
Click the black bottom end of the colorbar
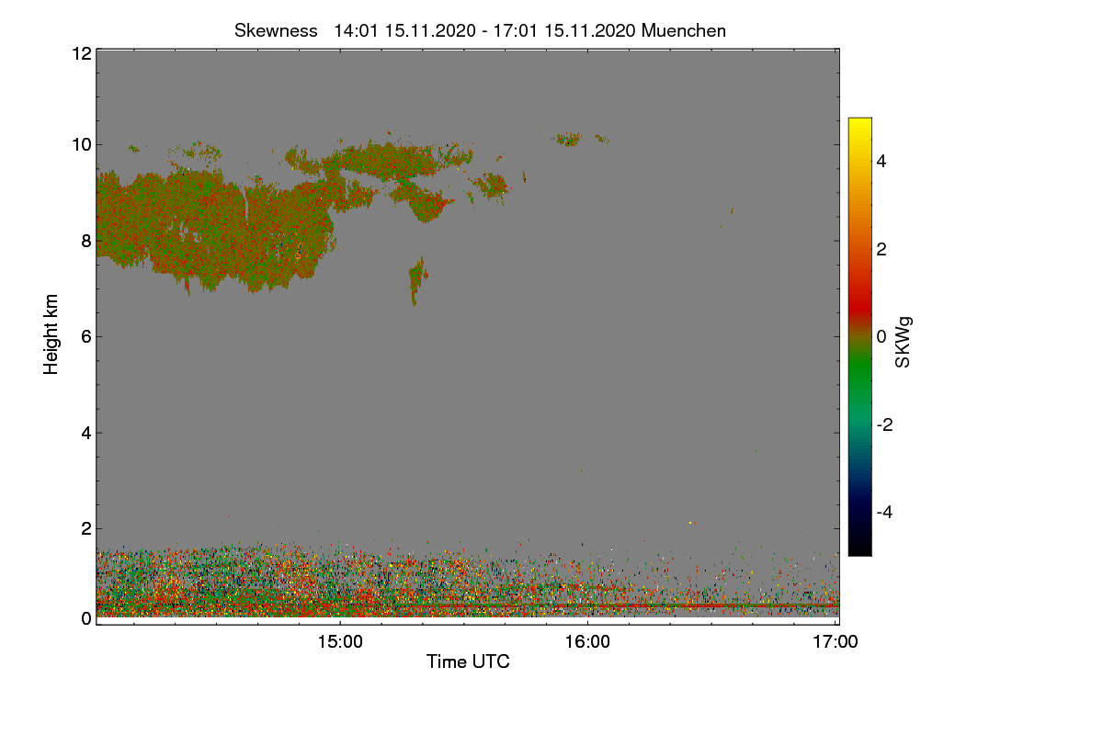click(859, 547)
